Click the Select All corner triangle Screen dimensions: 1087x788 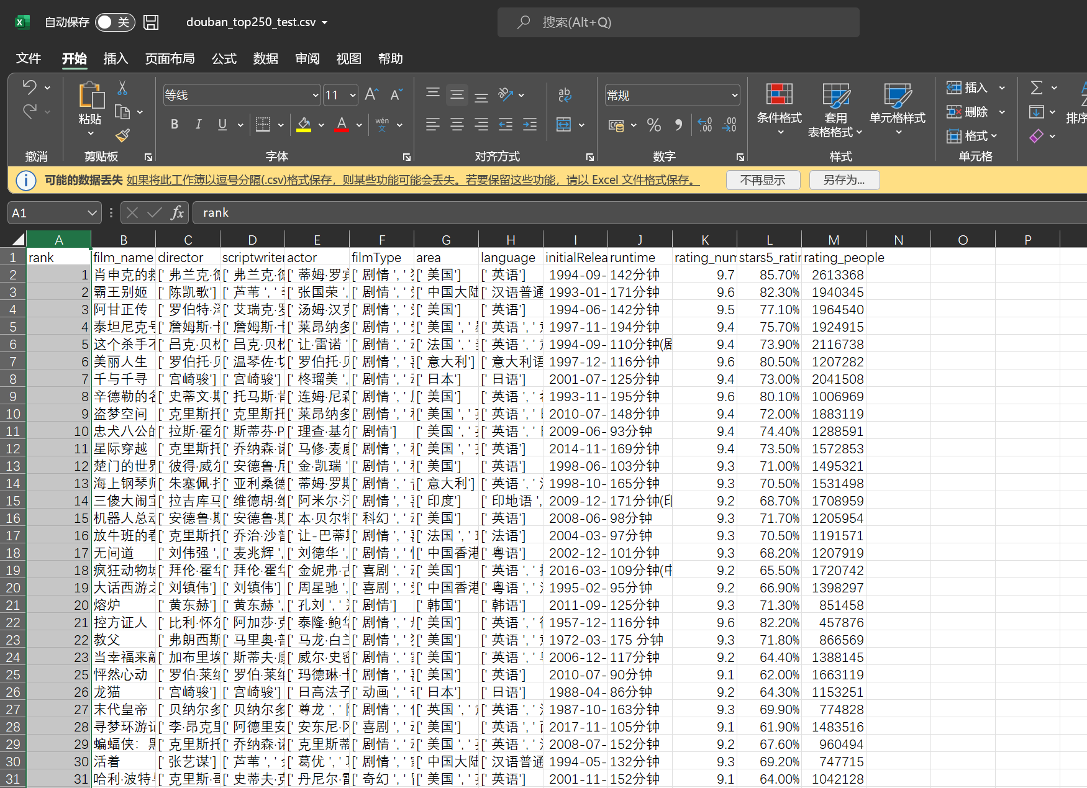click(17, 239)
